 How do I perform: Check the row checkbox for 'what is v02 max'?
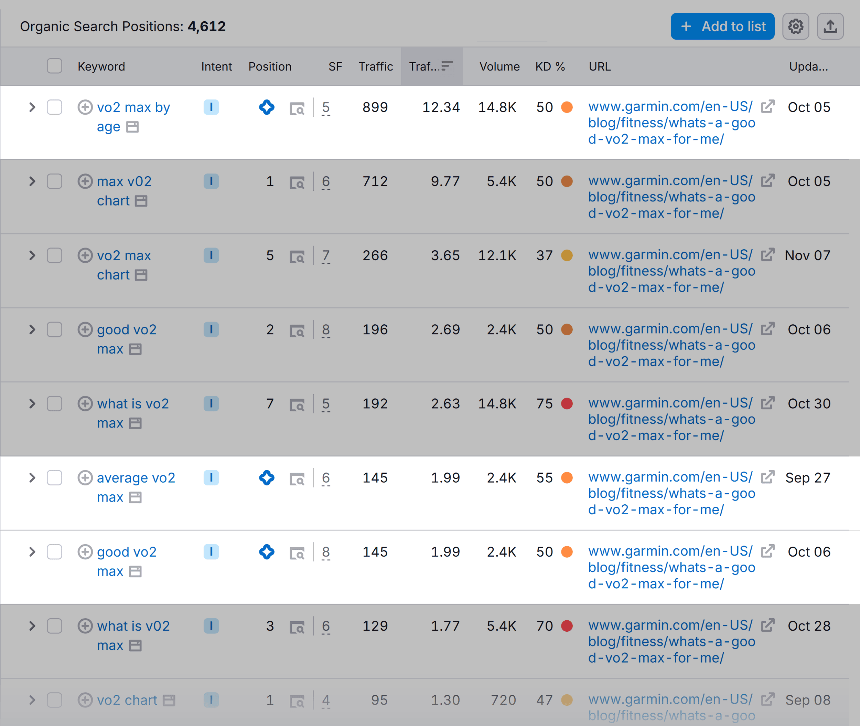[54, 626]
